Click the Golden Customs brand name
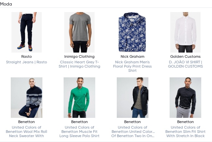This screenshot has height=142, width=212. coord(185,56)
